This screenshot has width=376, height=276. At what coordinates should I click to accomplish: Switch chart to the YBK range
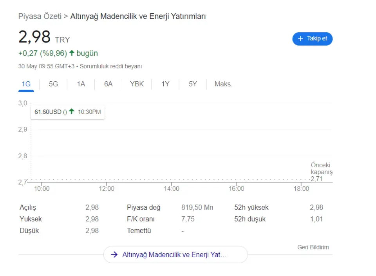[137, 84]
